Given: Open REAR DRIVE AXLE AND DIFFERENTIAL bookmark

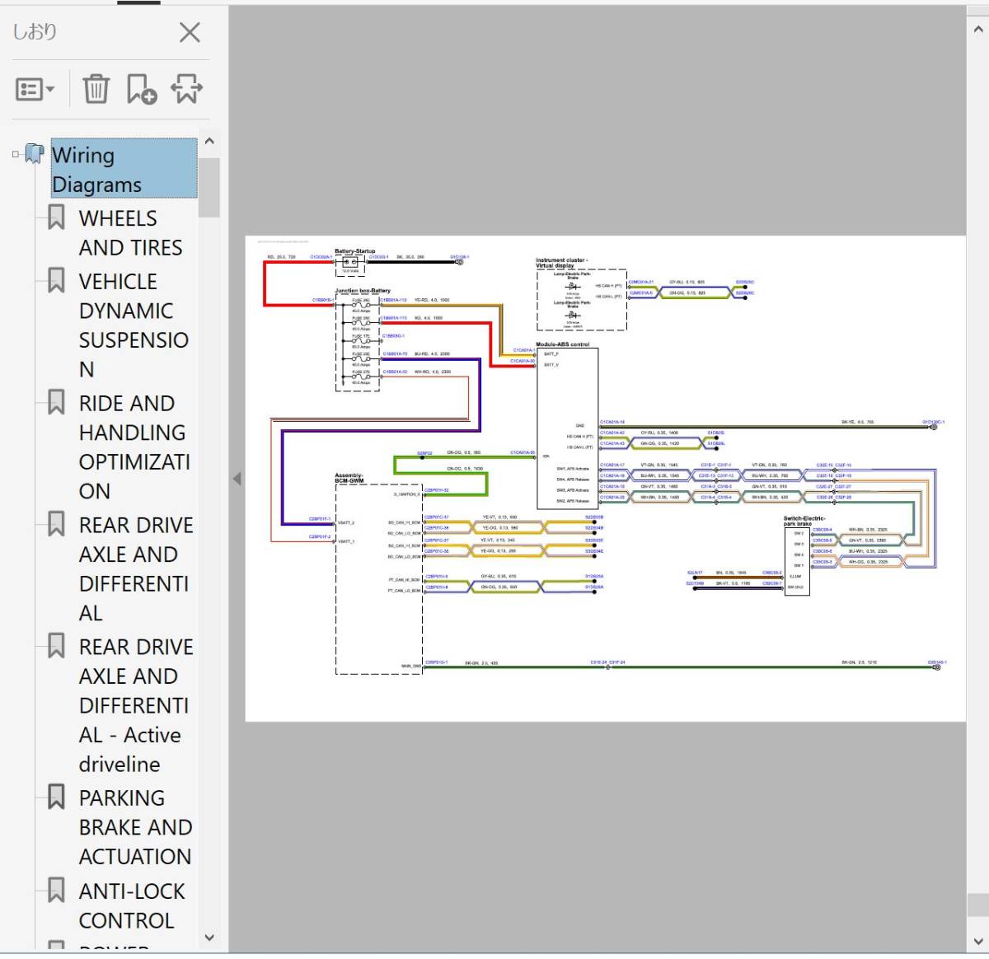Looking at the screenshot, I should [x=136, y=569].
